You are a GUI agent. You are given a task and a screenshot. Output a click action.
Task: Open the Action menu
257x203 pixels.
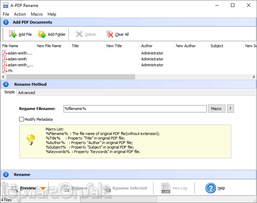click(x=20, y=14)
